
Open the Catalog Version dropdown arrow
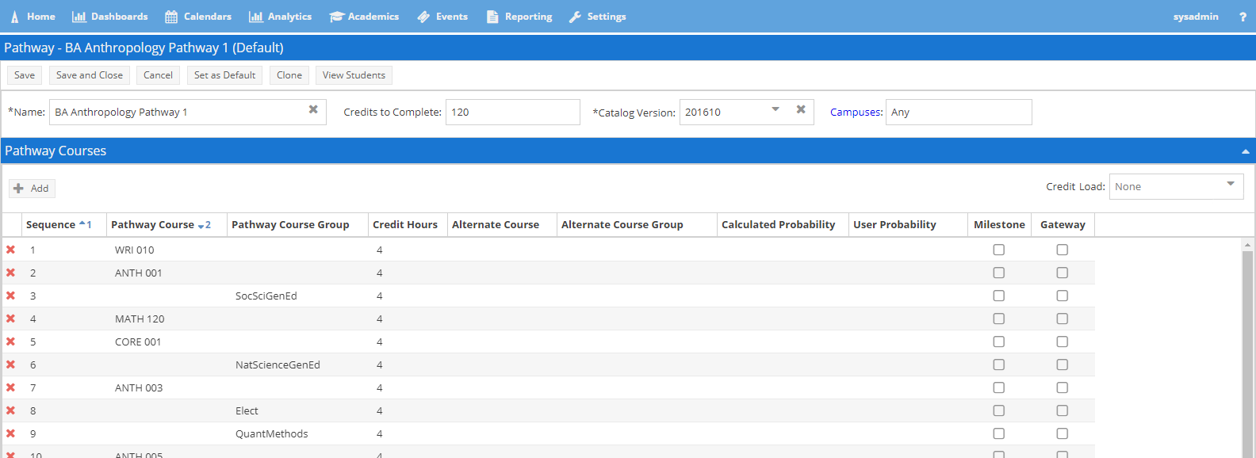coord(775,109)
